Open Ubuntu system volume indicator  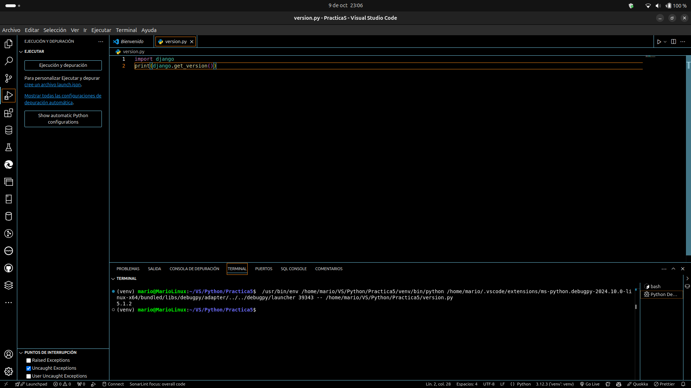(x=658, y=6)
